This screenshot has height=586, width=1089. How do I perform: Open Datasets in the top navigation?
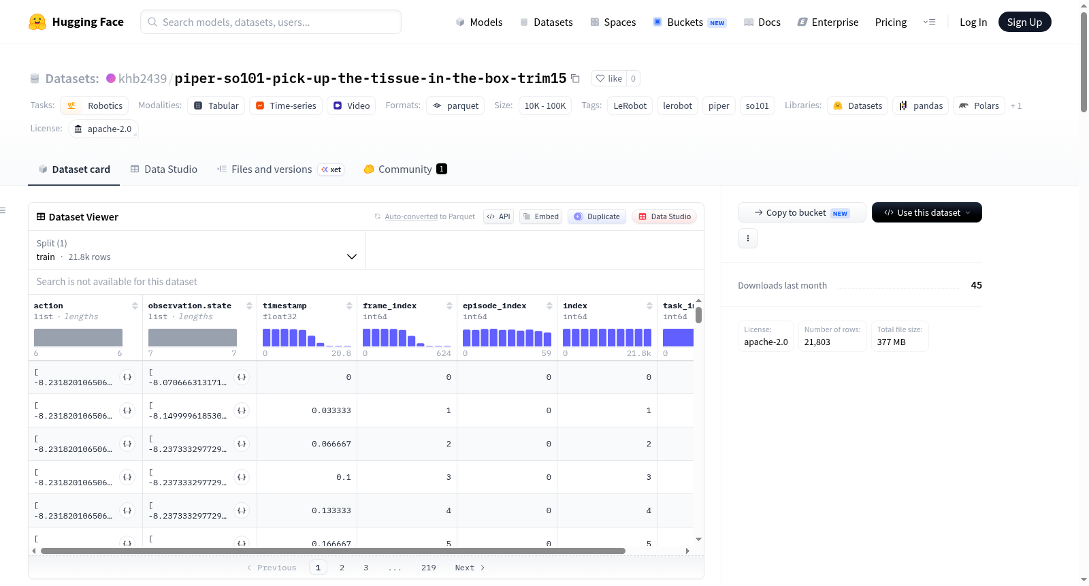click(547, 22)
